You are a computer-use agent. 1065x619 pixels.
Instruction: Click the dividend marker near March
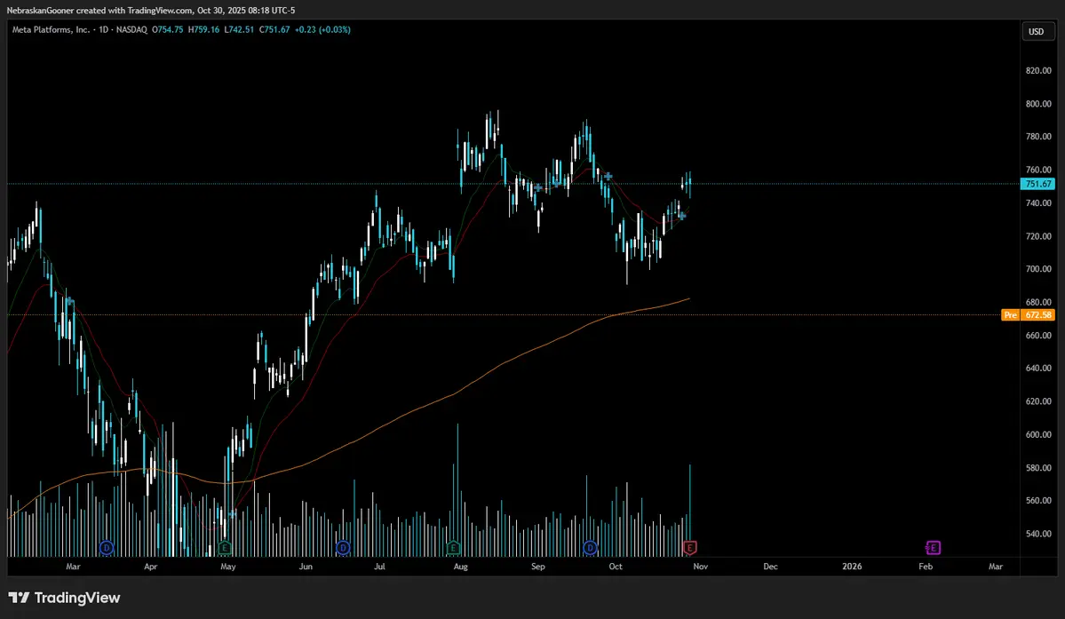[x=106, y=548]
